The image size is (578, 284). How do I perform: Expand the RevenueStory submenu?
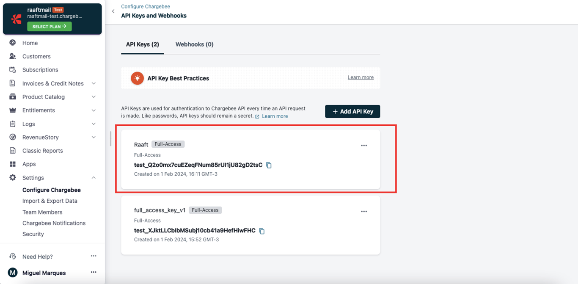94,137
